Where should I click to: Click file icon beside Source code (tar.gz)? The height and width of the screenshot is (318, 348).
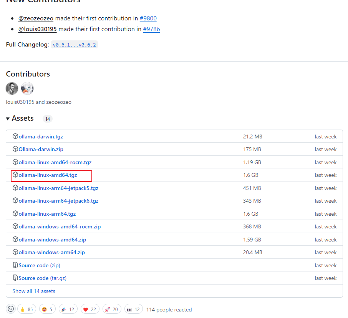click(15, 278)
